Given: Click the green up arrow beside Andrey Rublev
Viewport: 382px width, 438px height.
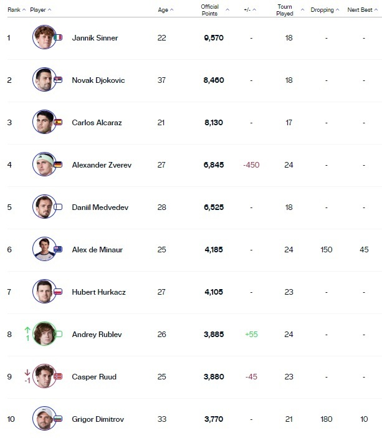Looking at the screenshot, I should click(27, 330).
